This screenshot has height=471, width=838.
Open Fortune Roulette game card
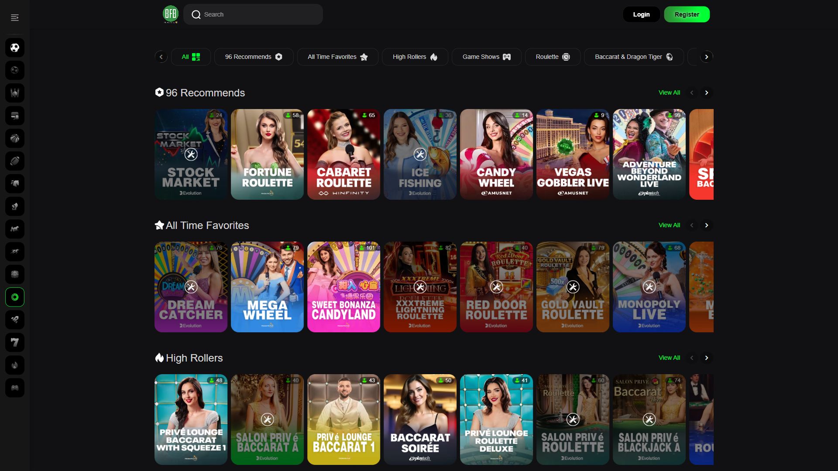click(267, 154)
